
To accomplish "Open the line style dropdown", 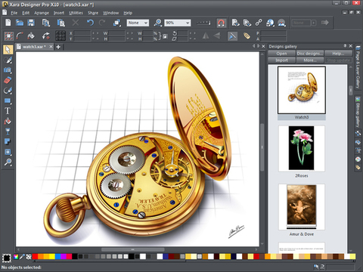I will pos(203,23).
